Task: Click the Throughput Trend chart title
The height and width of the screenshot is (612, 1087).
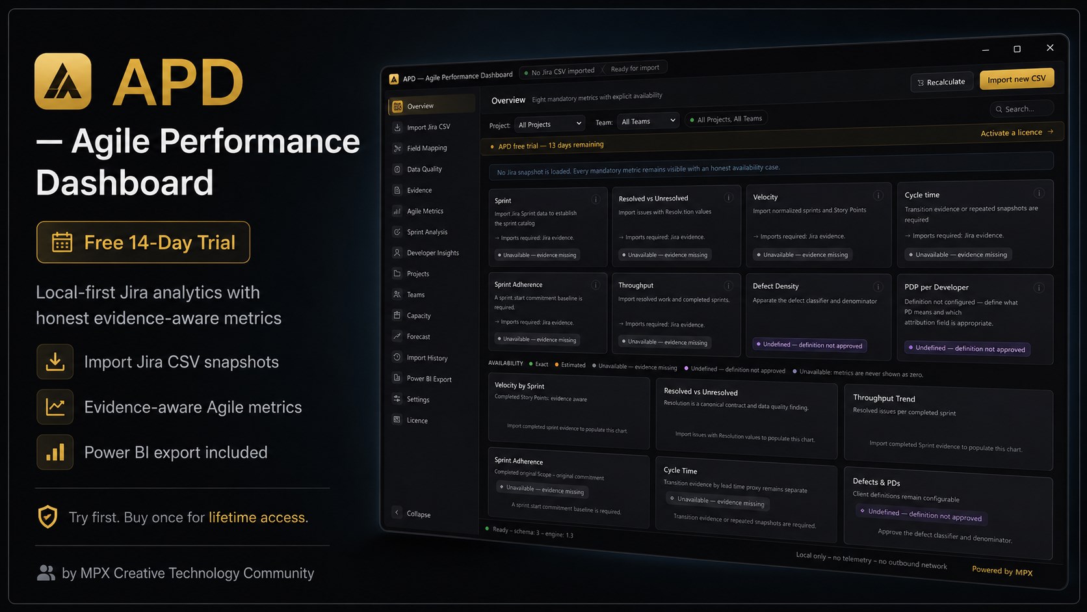Action: (x=884, y=398)
